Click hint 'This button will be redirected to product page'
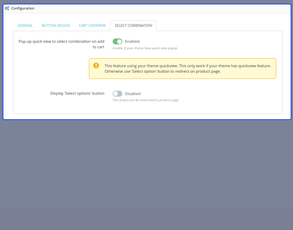Image resolution: width=293 pixels, height=230 pixels. click(x=145, y=100)
